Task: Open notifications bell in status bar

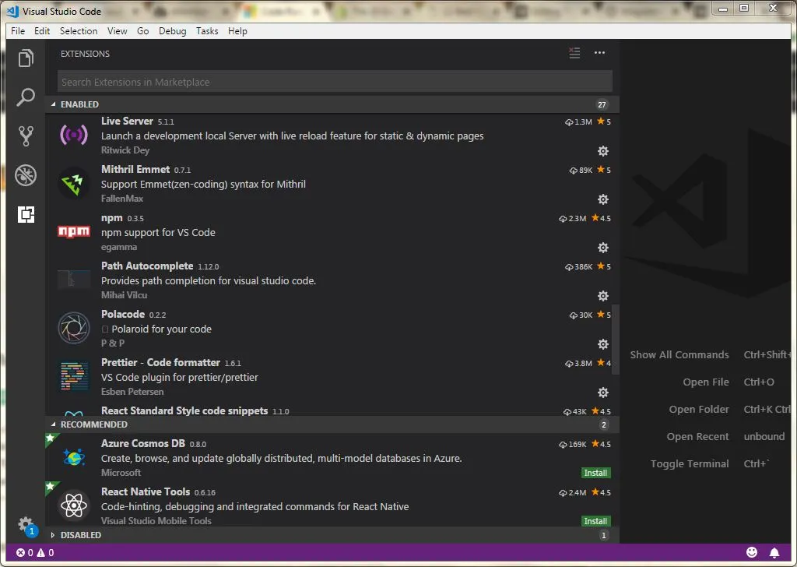Action: click(774, 553)
